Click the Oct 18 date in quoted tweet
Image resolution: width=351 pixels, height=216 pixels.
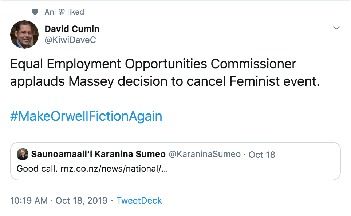[262, 155]
